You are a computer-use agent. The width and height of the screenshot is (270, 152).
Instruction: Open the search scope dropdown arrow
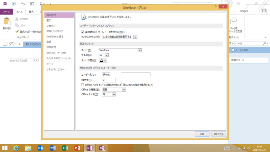click(267, 44)
